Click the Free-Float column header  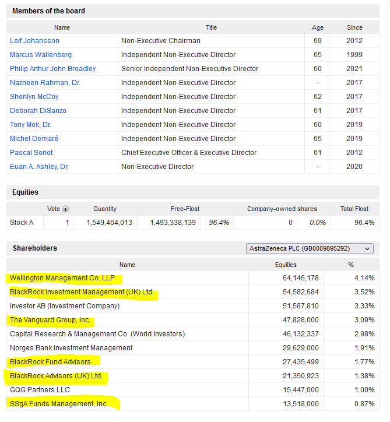[185, 209]
